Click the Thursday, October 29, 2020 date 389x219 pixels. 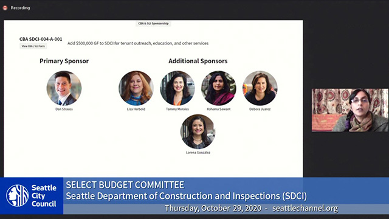pyautogui.click(x=213, y=208)
